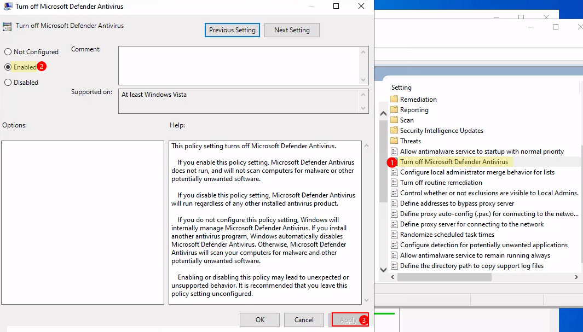Cancel the policy changes

click(304, 320)
